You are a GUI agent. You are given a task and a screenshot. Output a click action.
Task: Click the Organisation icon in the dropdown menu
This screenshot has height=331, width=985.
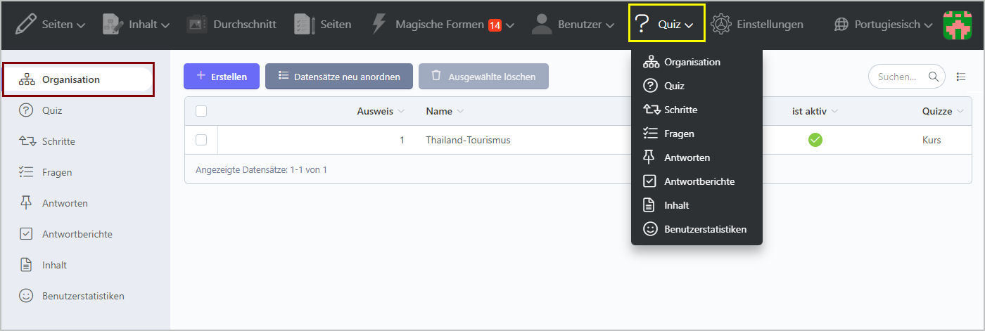tap(651, 62)
